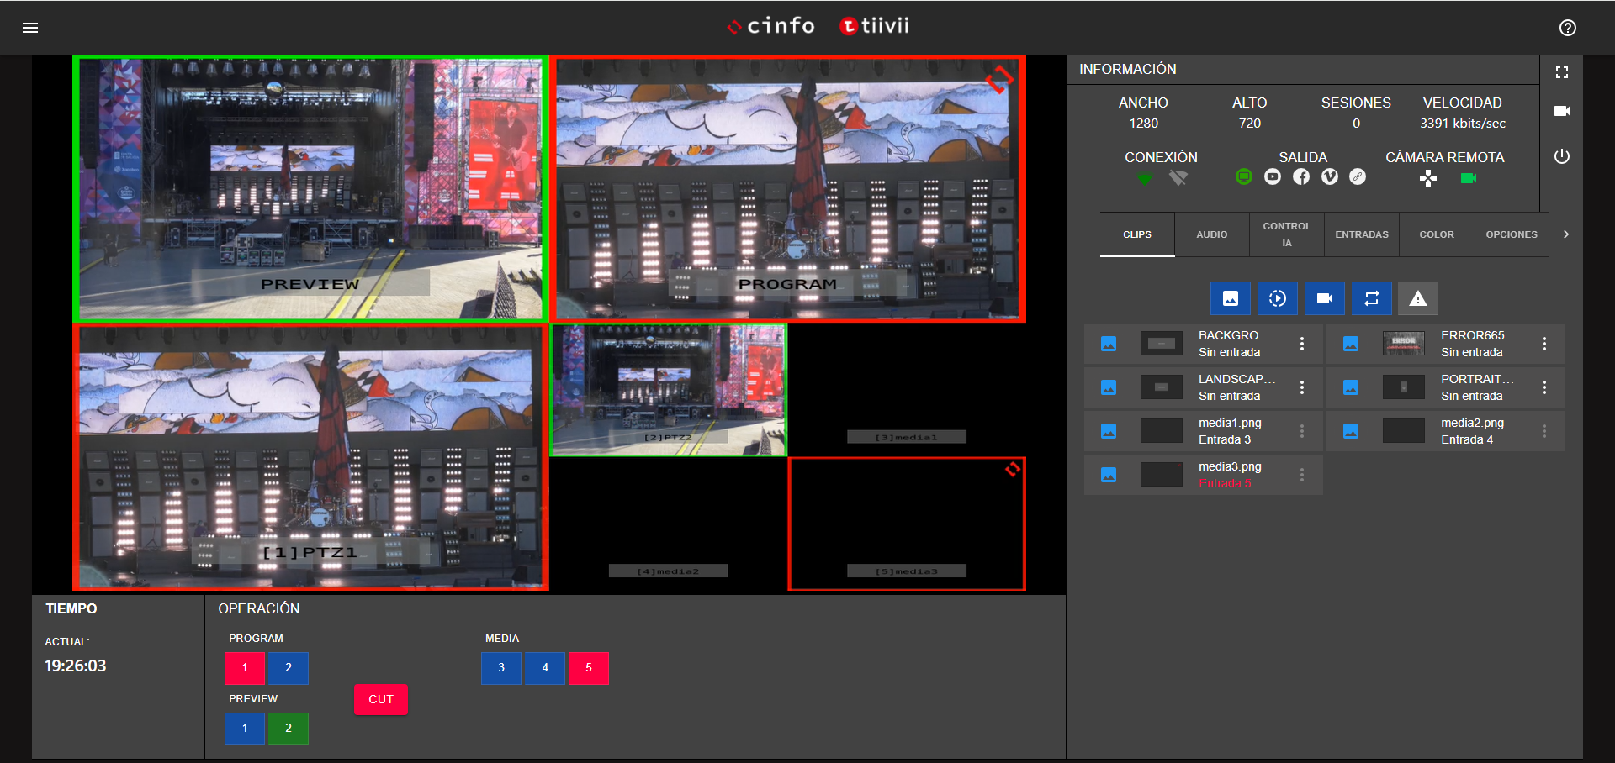The width and height of the screenshot is (1615, 763).
Task: Click the [2]PTZ2 video thumbnail
Action: click(668, 390)
